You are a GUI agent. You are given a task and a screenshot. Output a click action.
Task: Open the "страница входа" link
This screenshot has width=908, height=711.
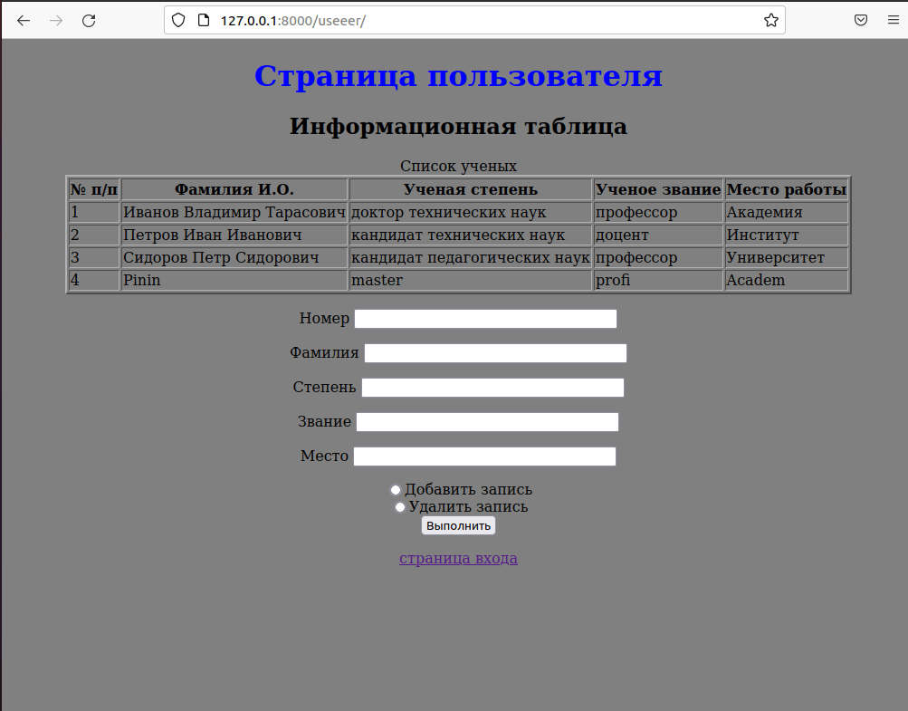[x=457, y=558]
